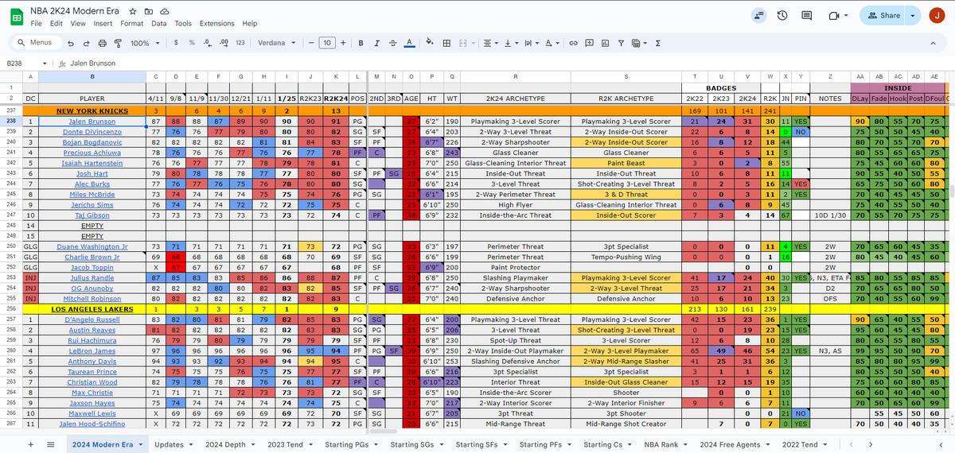955x453 pixels.
Task: Click the create filter funnel icon
Action: pos(622,43)
